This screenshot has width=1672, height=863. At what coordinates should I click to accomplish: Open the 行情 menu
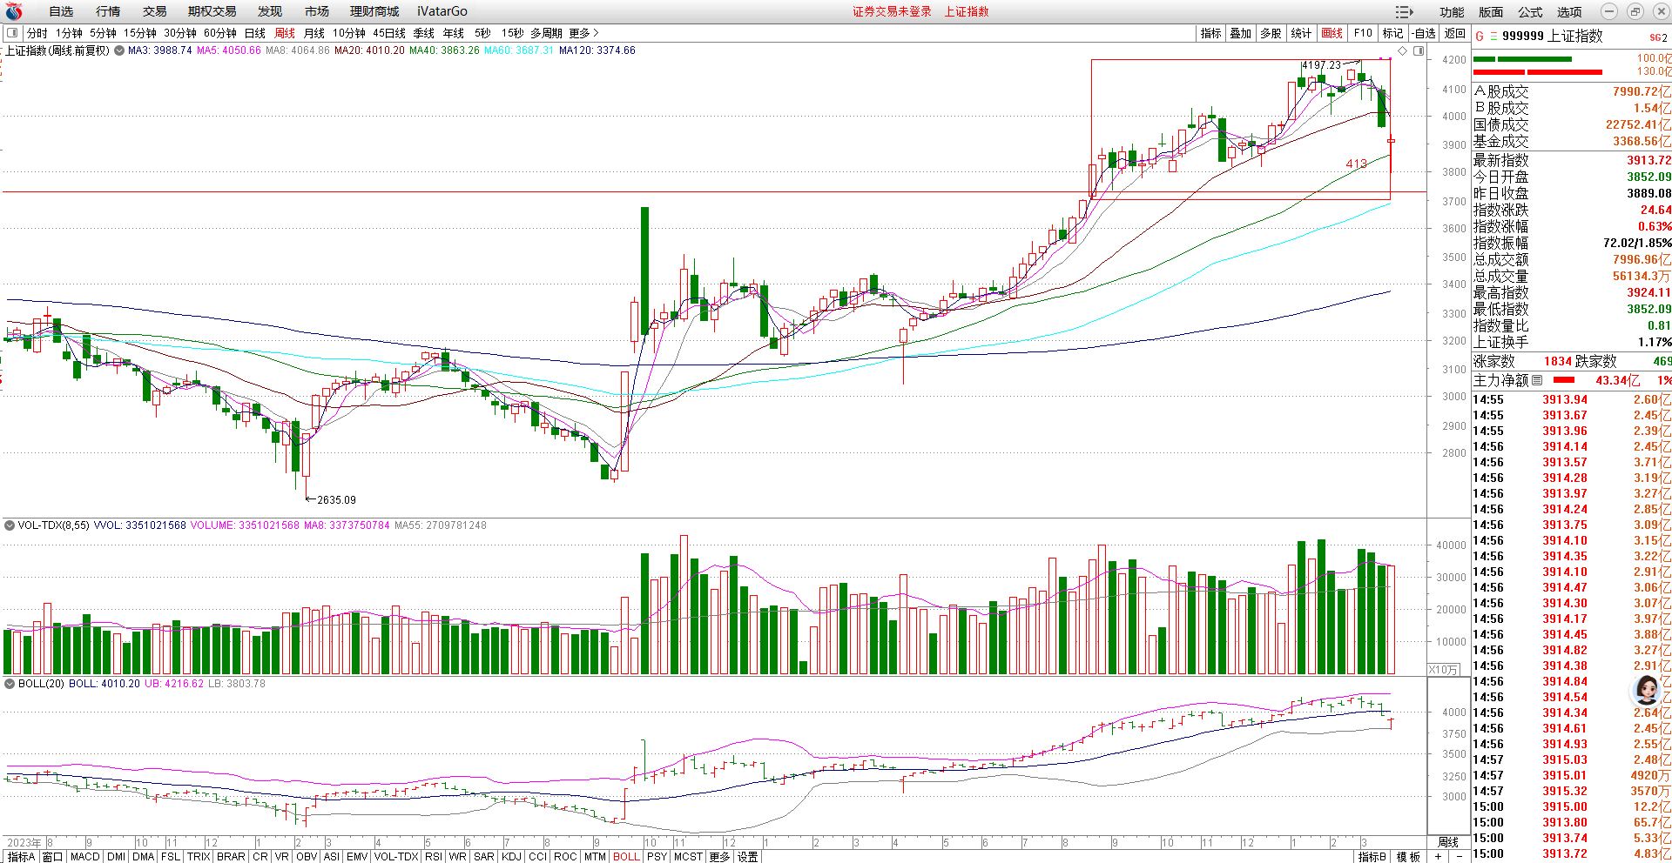tap(108, 11)
